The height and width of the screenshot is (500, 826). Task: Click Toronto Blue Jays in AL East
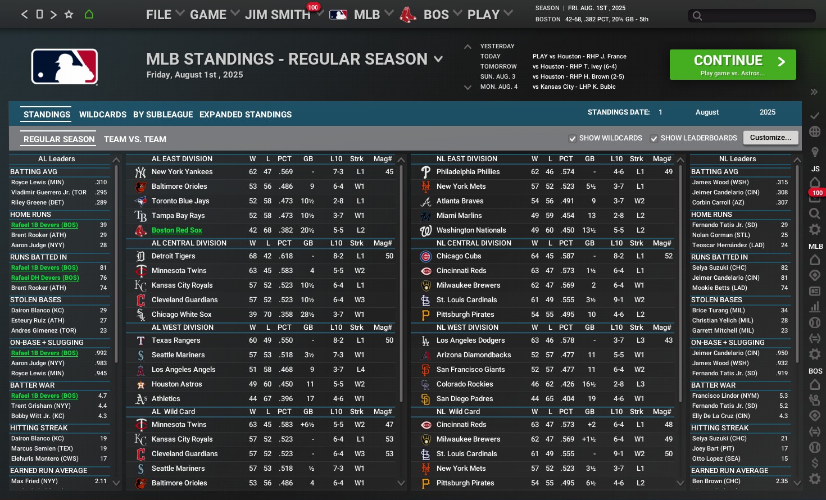pos(180,201)
